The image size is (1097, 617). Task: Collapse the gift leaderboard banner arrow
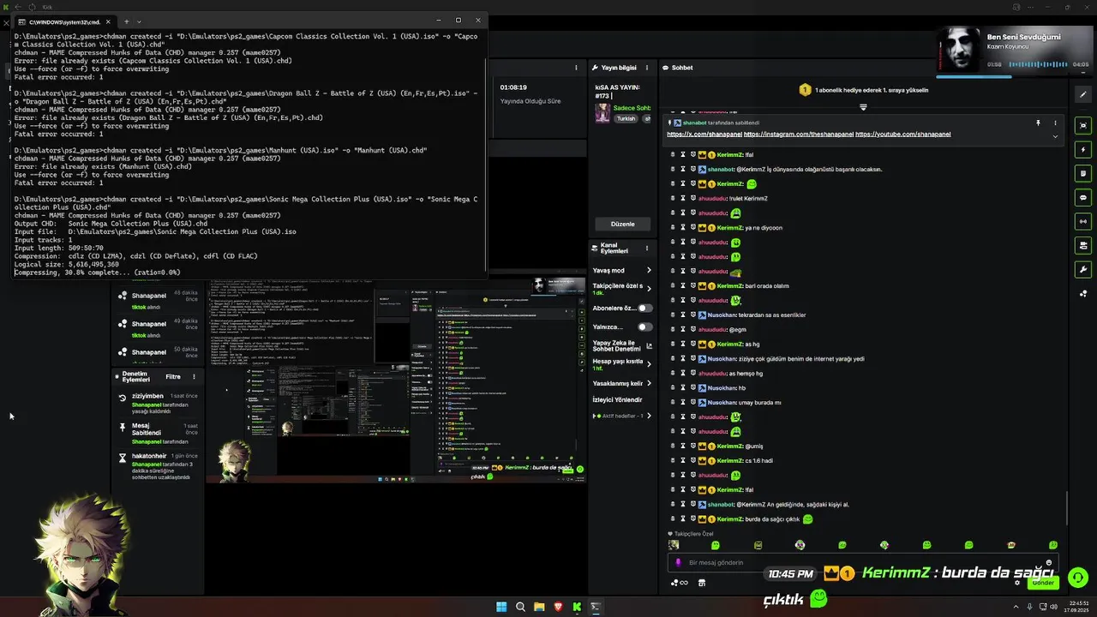pos(863,107)
